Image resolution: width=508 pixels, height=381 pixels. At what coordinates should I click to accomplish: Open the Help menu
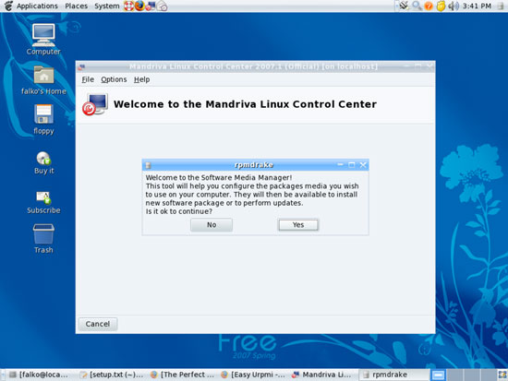tap(141, 79)
